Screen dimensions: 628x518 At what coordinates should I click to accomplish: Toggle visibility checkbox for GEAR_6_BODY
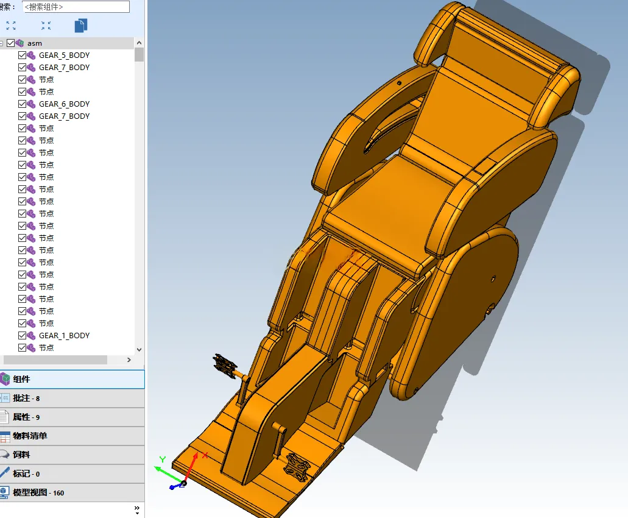point(22,104)
